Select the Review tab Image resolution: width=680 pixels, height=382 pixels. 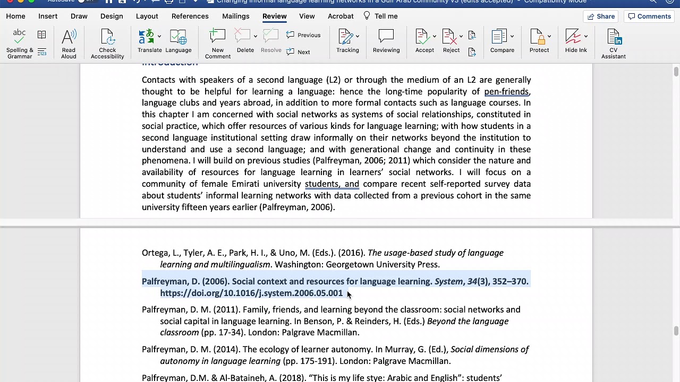click(275, 16)
